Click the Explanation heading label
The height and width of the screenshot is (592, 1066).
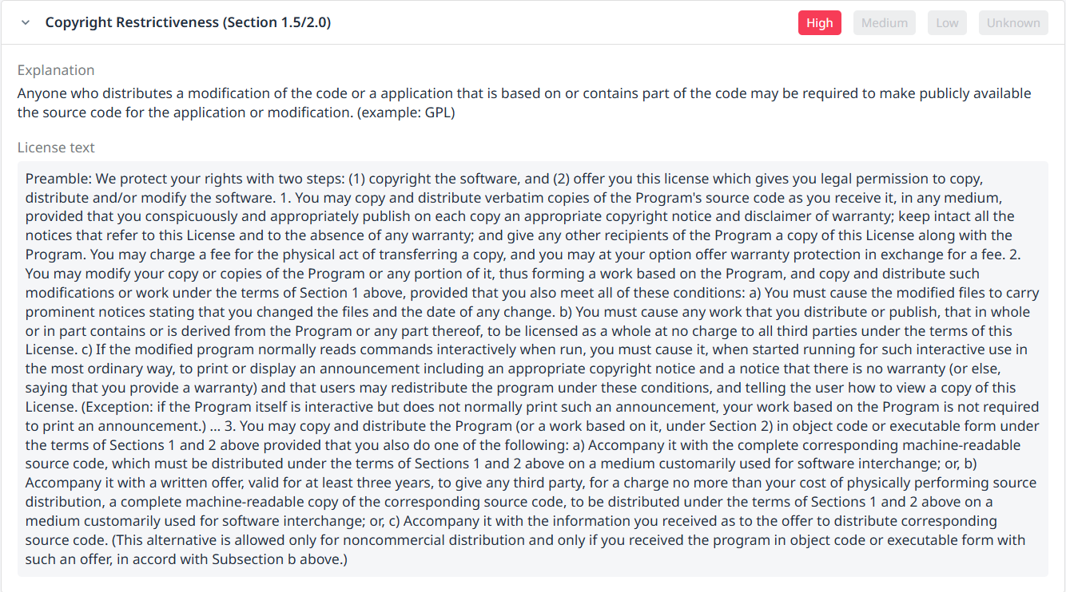(56, 70)
